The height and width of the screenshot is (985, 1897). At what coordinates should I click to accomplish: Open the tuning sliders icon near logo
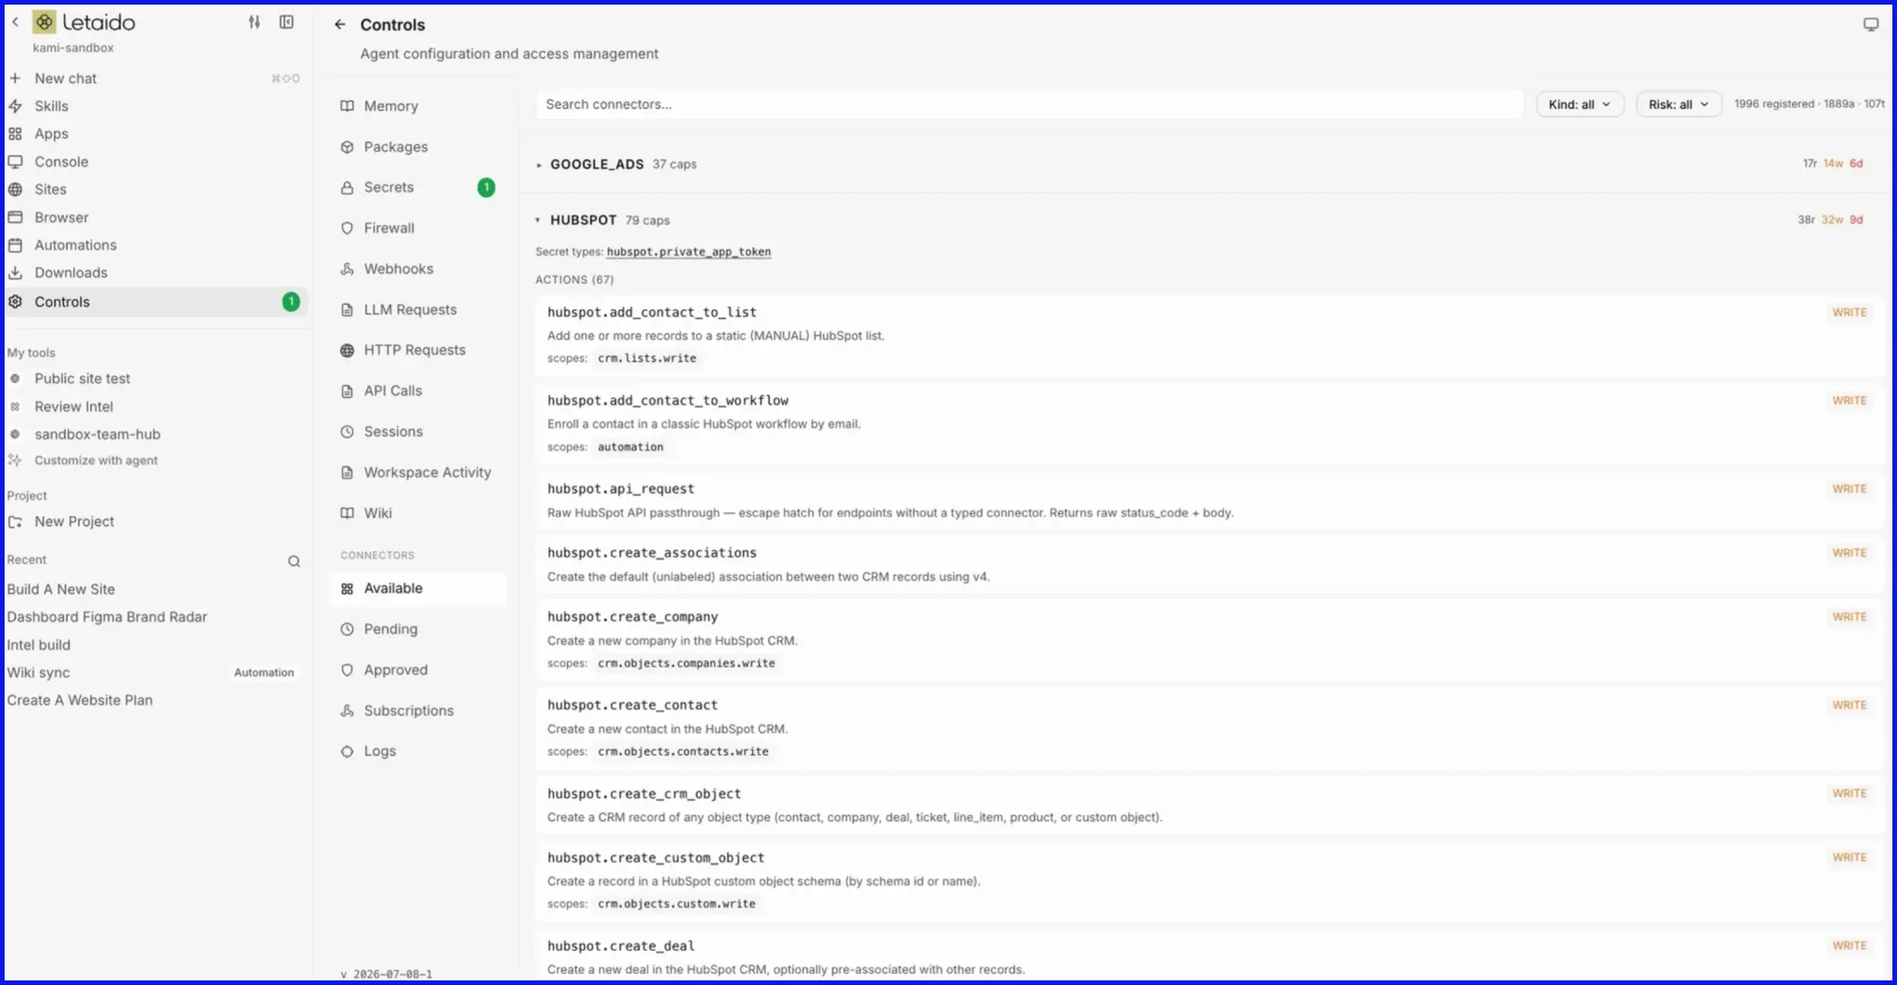point(254,22)
